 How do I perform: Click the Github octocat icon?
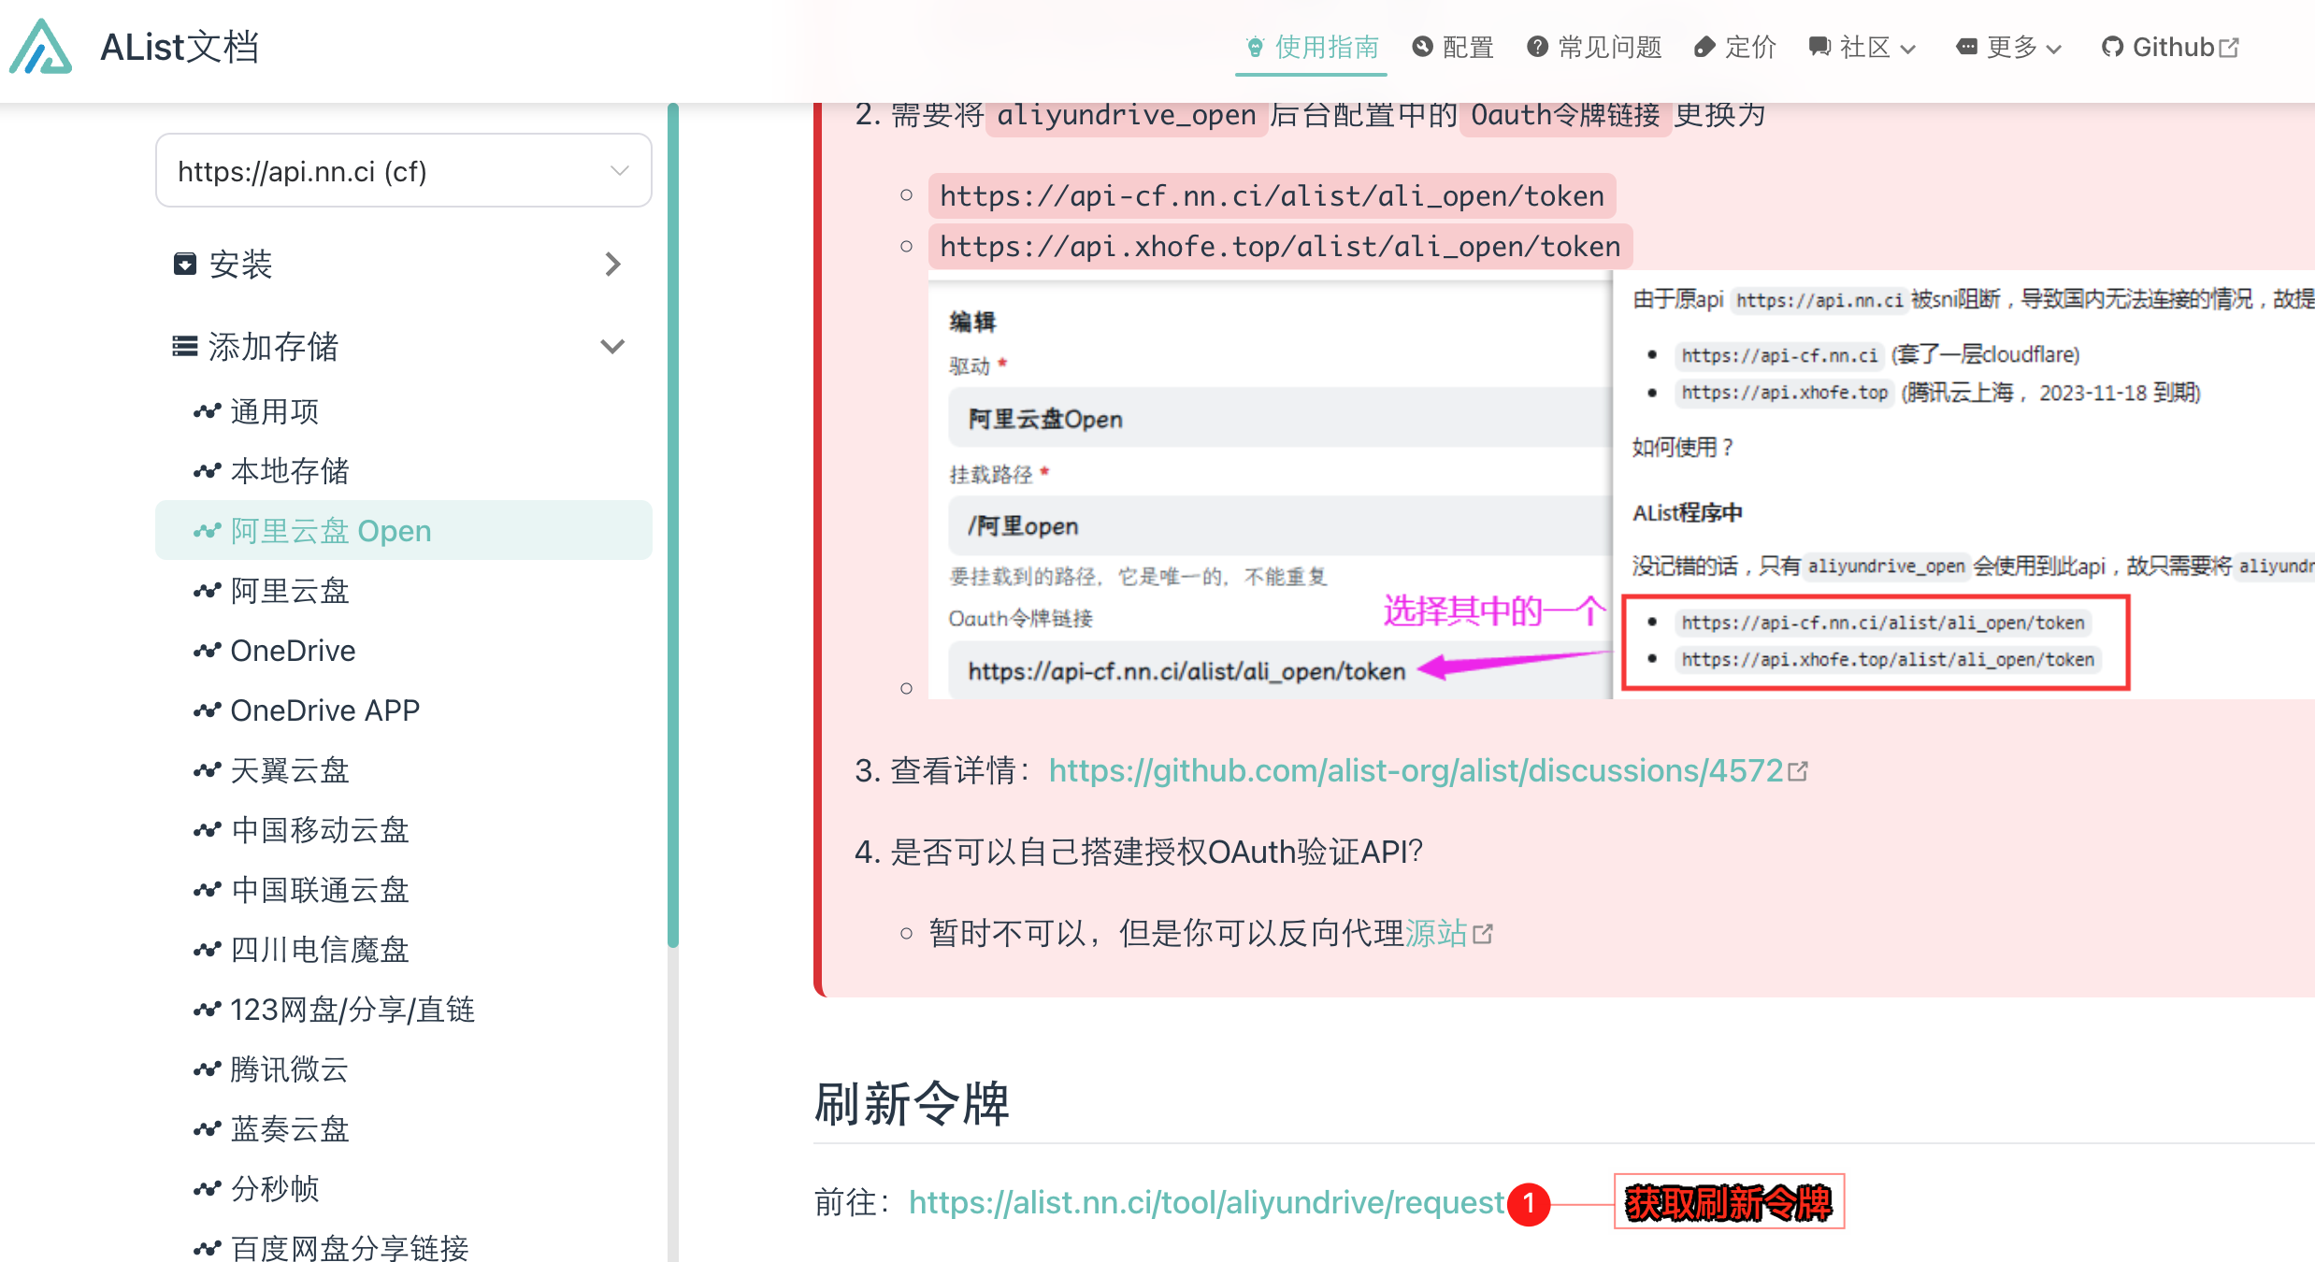coord(2111,47)
